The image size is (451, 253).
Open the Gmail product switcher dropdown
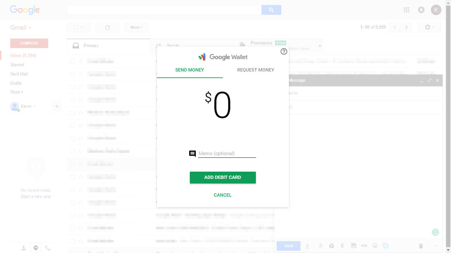point(20,28)
